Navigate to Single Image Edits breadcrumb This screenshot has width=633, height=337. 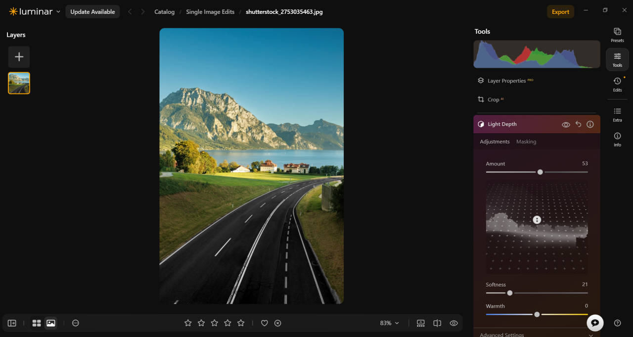(x=210, y=12)
